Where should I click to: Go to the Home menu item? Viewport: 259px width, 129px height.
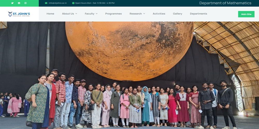point(51,14)
